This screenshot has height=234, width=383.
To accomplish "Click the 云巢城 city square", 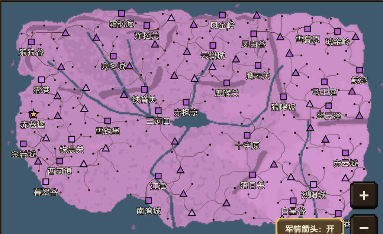I will tap(213, 45).
